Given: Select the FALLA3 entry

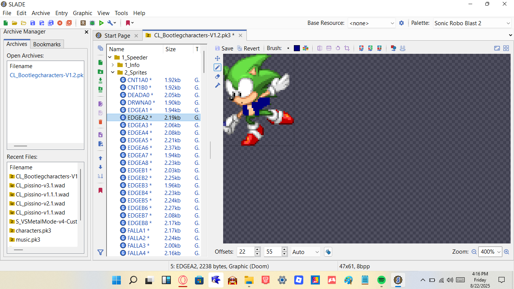Looking at the screenshot, I should pos(154,245).
